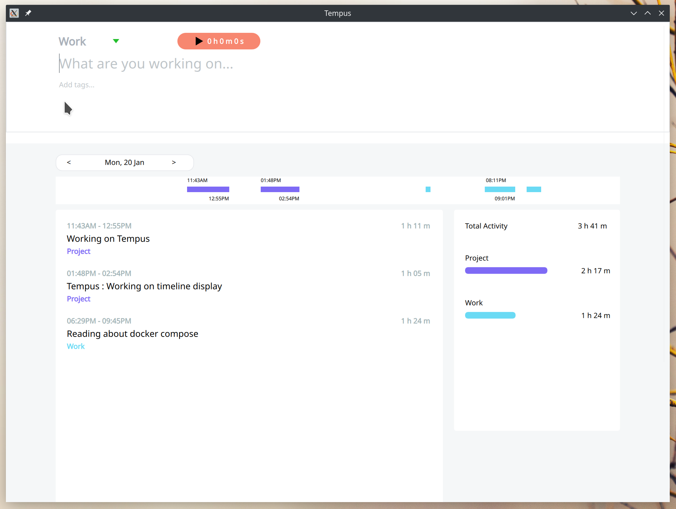Navigate to next day with > button
The height and width of the screenshot is (509, 676).
174,162
